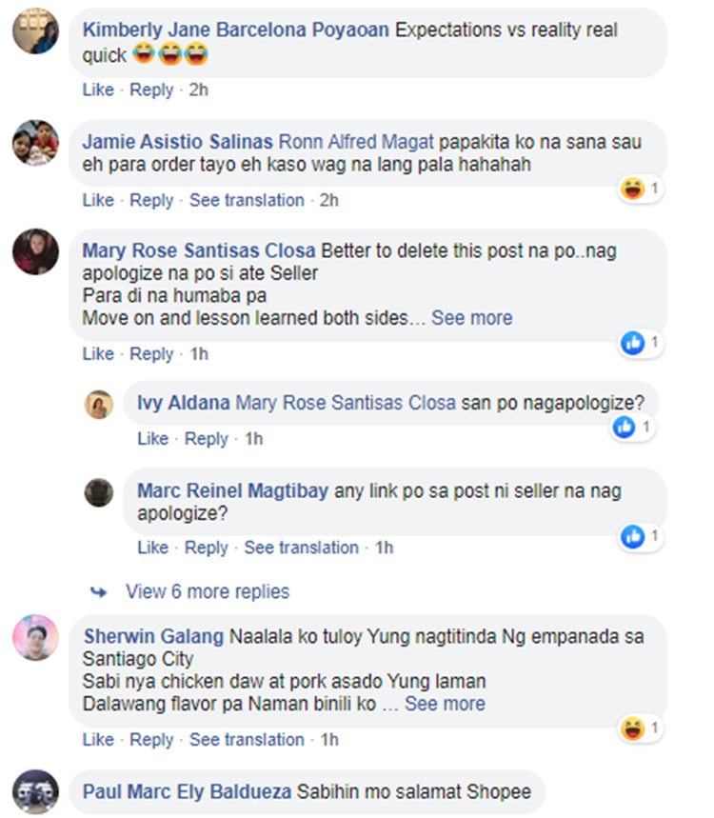This screenshot has height=818, width=714.
Task: Click the reply arrow icon beside View 6 more replies
Action: coord(99,592)
